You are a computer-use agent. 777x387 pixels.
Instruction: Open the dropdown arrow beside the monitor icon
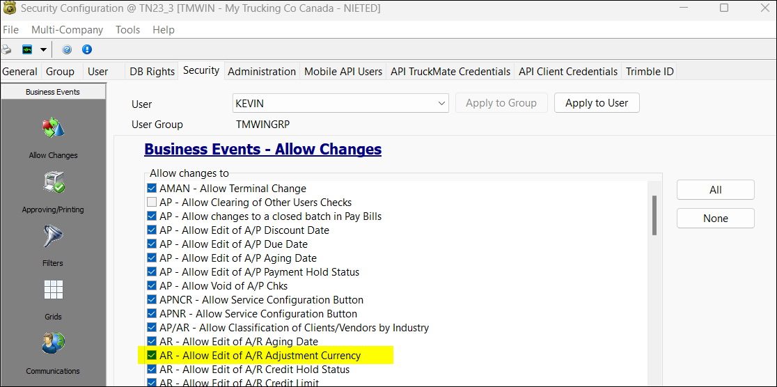click(43, 49)
